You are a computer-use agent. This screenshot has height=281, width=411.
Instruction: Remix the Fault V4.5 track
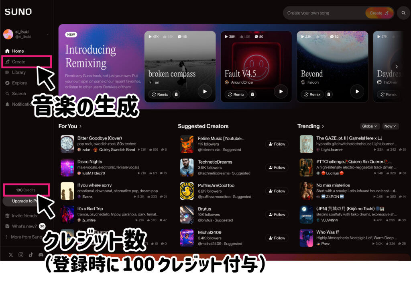pos(236,94)
